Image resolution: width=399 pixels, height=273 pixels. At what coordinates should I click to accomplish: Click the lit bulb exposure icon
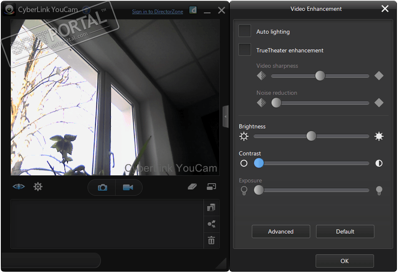point(379,190)
